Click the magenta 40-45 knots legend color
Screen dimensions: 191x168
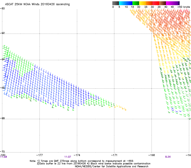click(169, 3)
